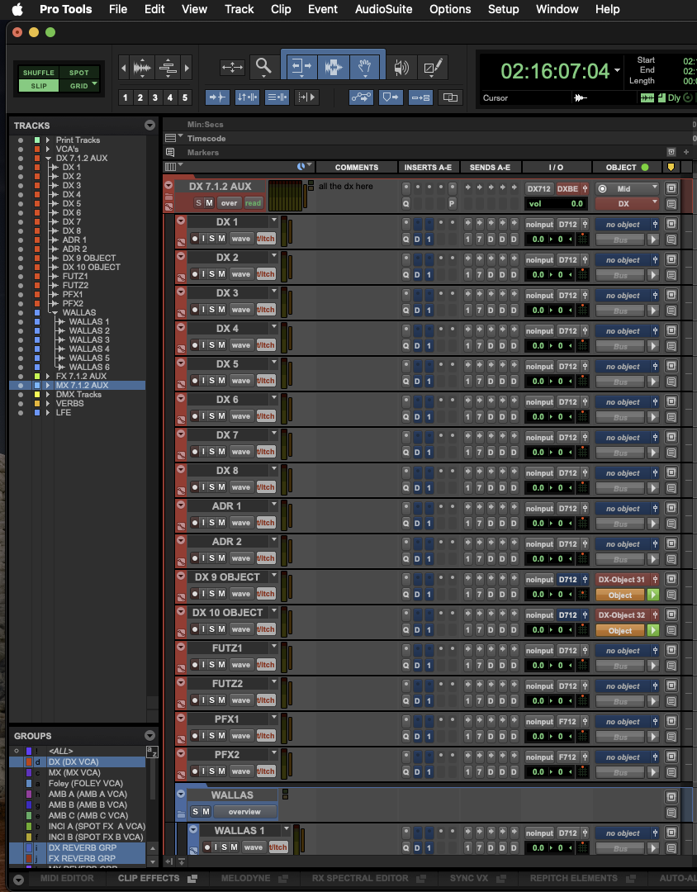Click the DX (DX VCA) group color swatch

[x=28, y=762]
